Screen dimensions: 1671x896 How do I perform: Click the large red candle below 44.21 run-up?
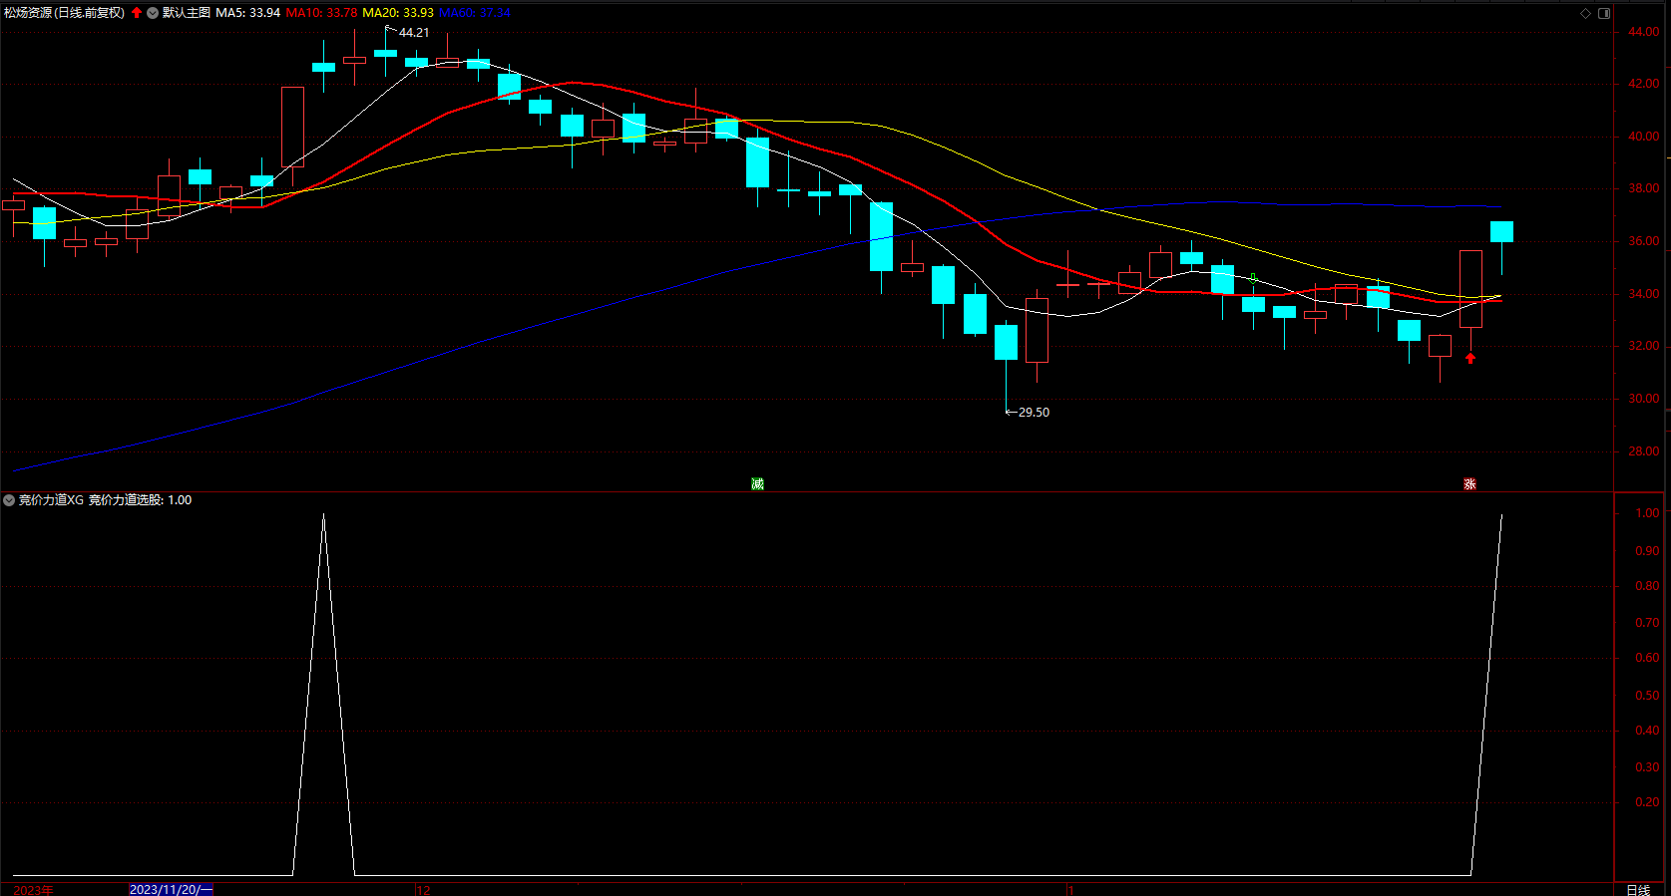(292, 127)
